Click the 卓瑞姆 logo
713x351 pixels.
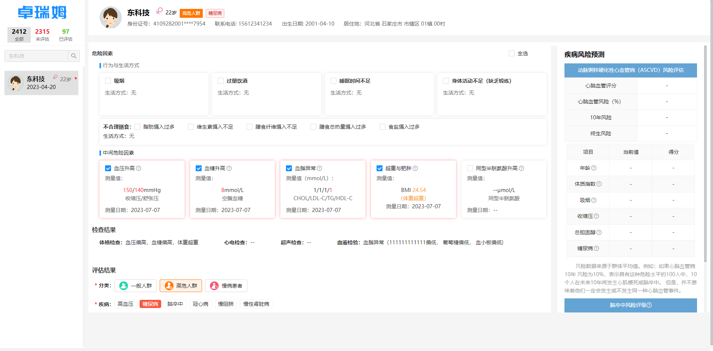pos(42,12)
